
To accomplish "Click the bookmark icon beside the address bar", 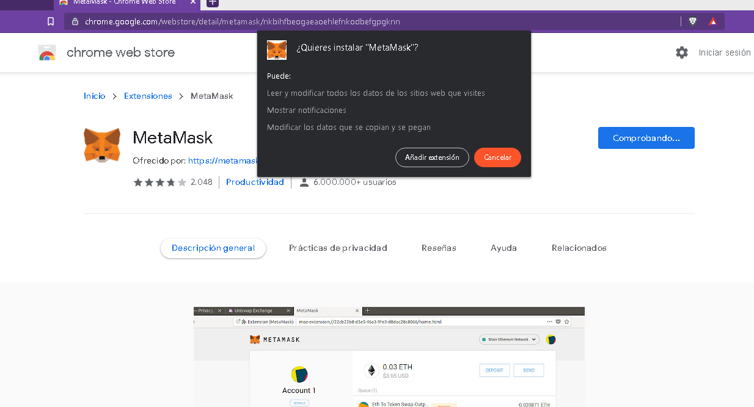I will [x=51, y=21].
